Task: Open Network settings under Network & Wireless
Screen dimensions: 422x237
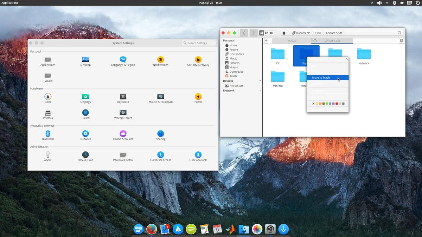Action: 85,136
